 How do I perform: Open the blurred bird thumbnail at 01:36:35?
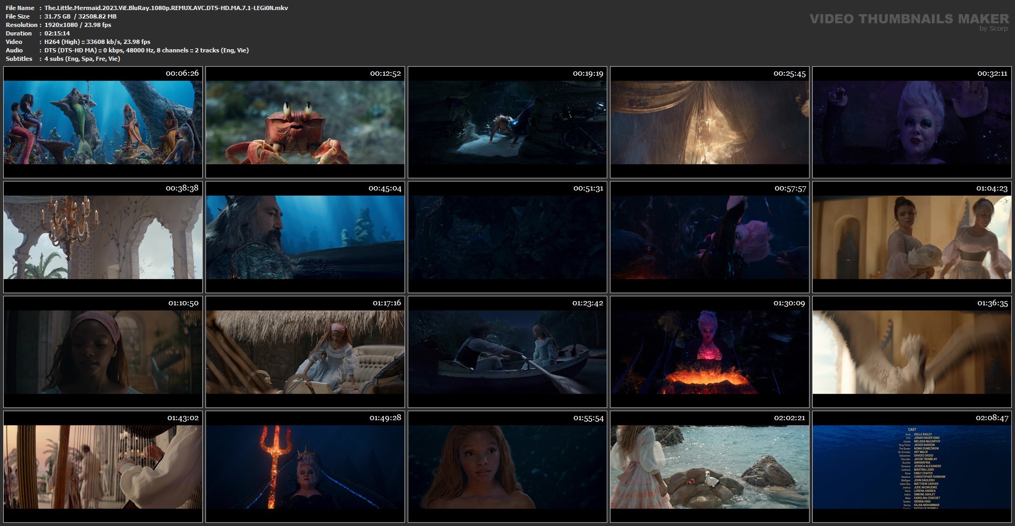[x=912, y=352]
